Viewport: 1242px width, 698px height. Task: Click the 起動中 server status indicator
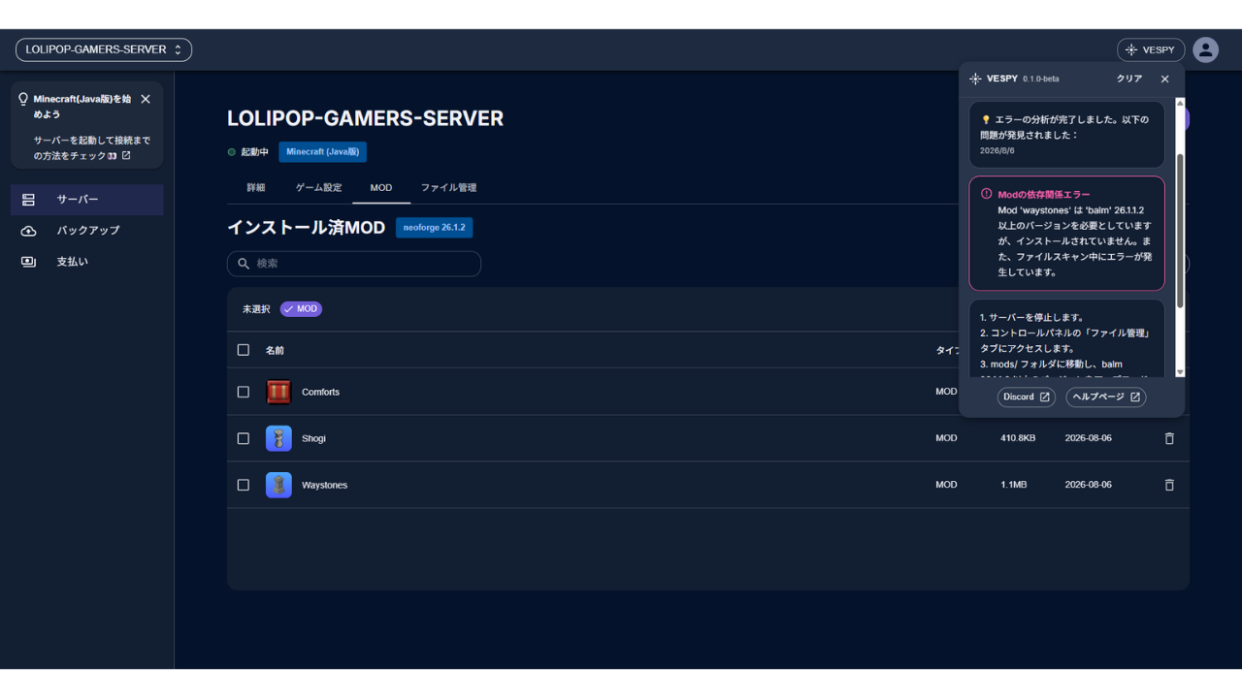click(248, 152)
